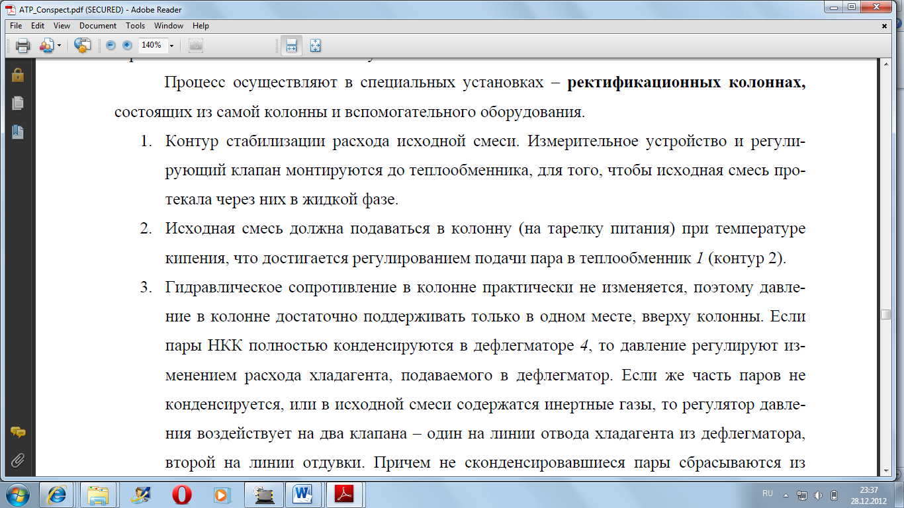Image resolution: width=904 pixels, height=508 pixels.
Task: Click bold text 'ректификационных колоннах,'
Action: tap(686, 84)
